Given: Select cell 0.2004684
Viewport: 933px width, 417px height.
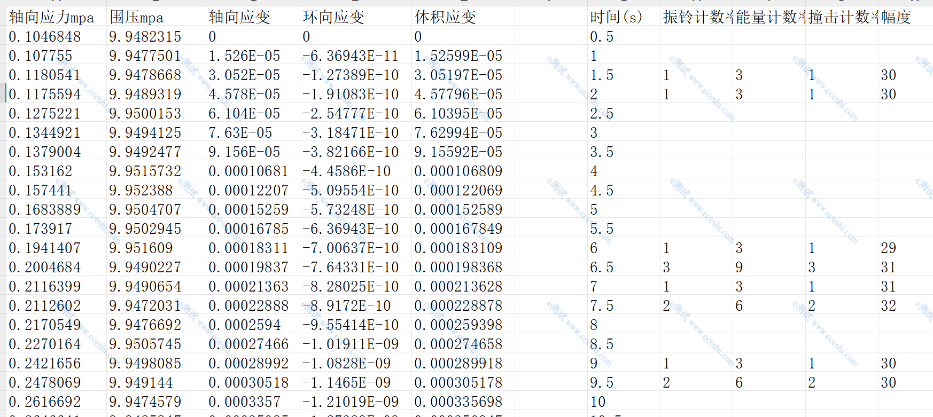Looking at the screenshot, I should click(x=57, y=266).
